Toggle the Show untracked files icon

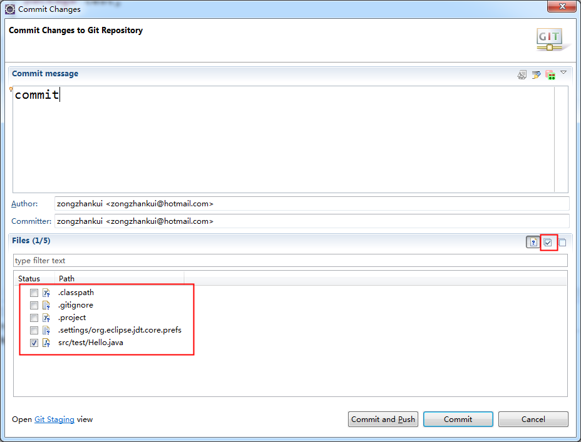point(533,242)
